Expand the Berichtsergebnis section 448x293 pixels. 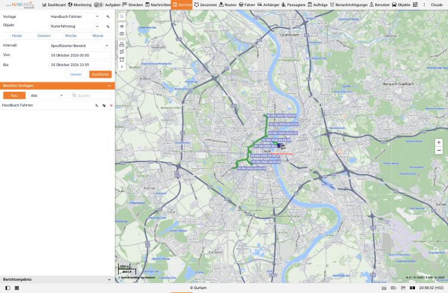[109, 280]
